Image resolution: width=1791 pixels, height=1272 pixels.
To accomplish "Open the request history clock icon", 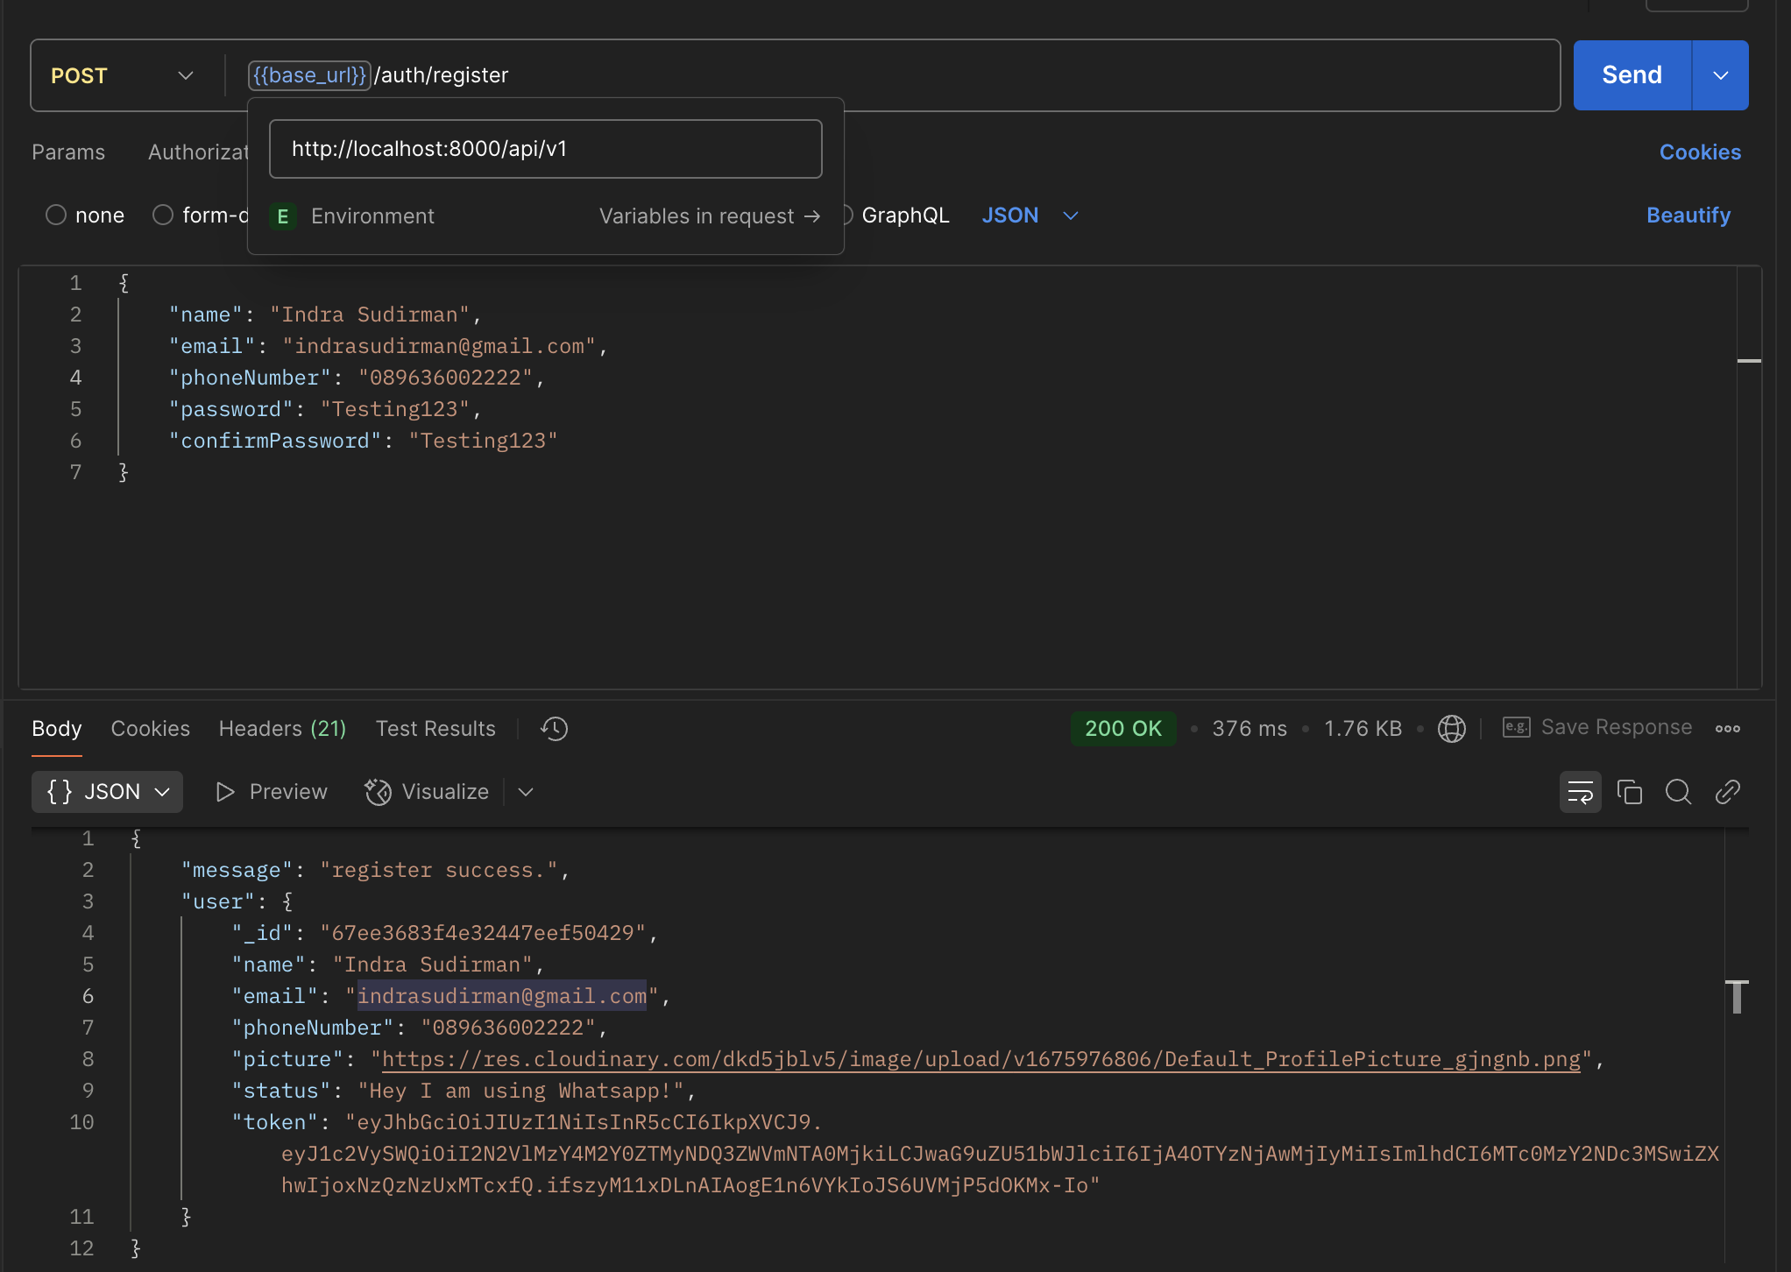I will click(x=554, y=728).
